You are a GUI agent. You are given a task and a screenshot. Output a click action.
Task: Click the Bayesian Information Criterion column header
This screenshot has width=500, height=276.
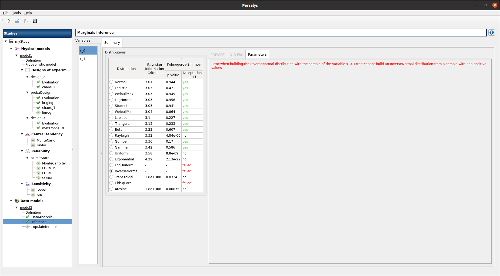154,69
